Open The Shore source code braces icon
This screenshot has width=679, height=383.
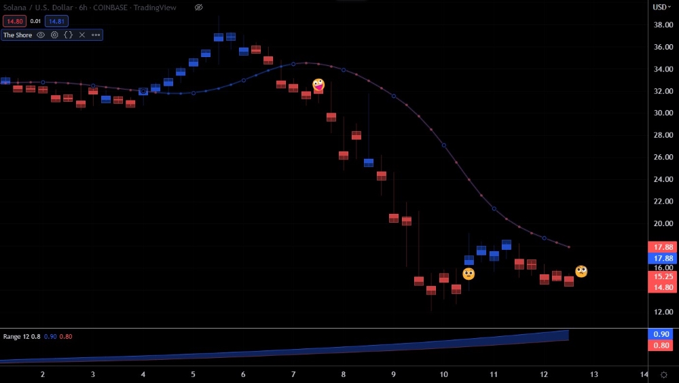pos(69,35)
